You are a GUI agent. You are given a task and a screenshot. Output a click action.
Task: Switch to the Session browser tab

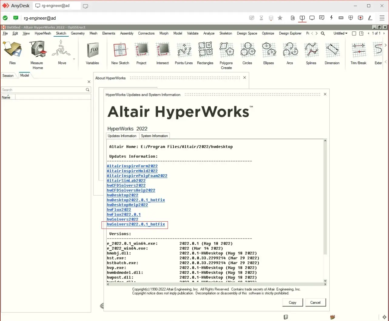point(8,75)
